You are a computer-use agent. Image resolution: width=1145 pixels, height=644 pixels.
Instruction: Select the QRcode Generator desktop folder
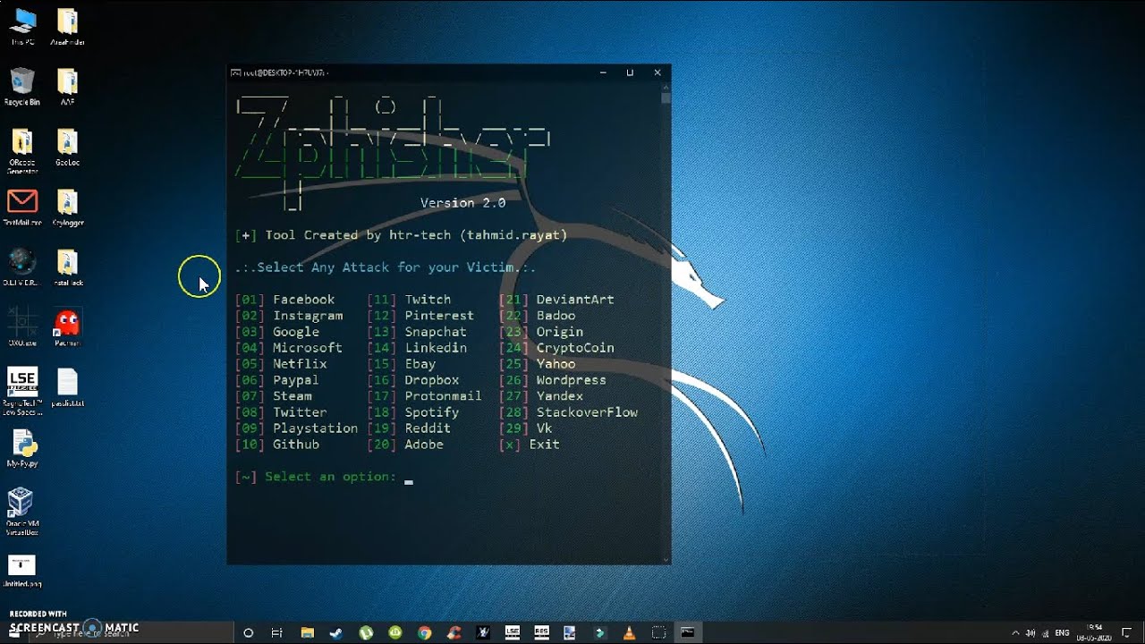point(22,150)
